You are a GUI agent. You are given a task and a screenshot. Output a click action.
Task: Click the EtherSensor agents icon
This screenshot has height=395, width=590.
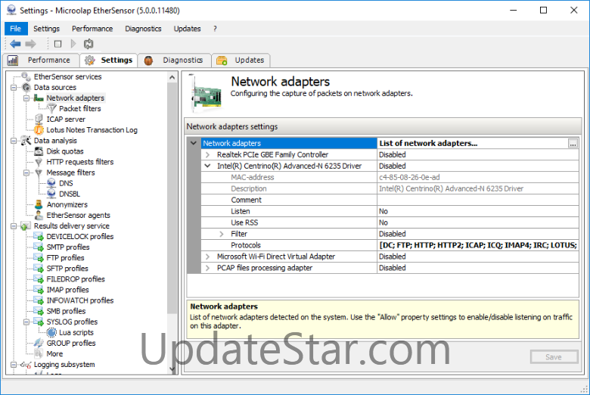[39, 216]
